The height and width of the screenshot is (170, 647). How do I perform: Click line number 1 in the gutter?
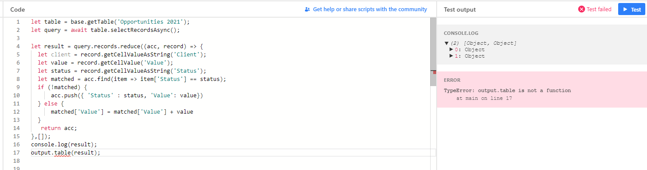click(x=18, y=22)
